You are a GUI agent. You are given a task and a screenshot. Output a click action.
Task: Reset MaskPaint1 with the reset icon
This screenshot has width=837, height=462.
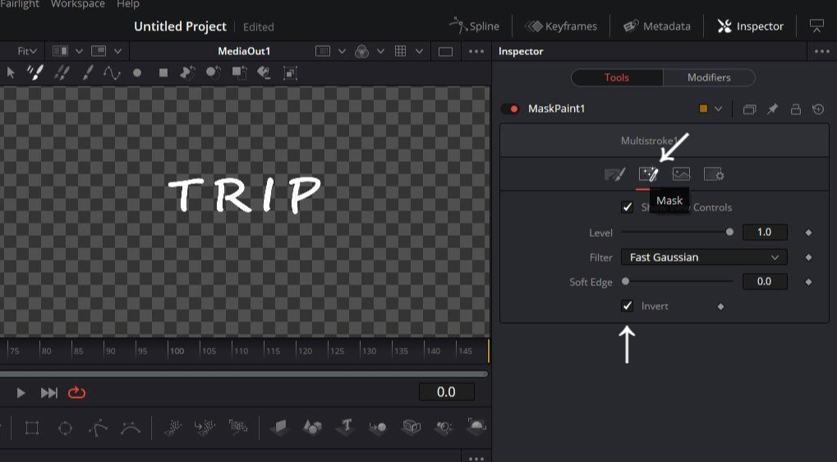coord(818,109)
